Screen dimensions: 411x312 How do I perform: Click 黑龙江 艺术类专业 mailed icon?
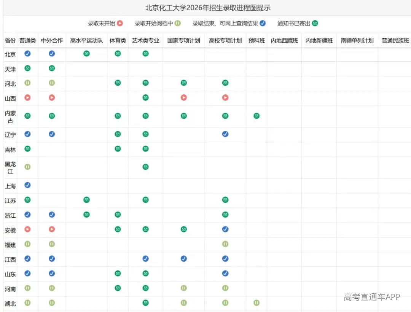click(x=145, y=167)
